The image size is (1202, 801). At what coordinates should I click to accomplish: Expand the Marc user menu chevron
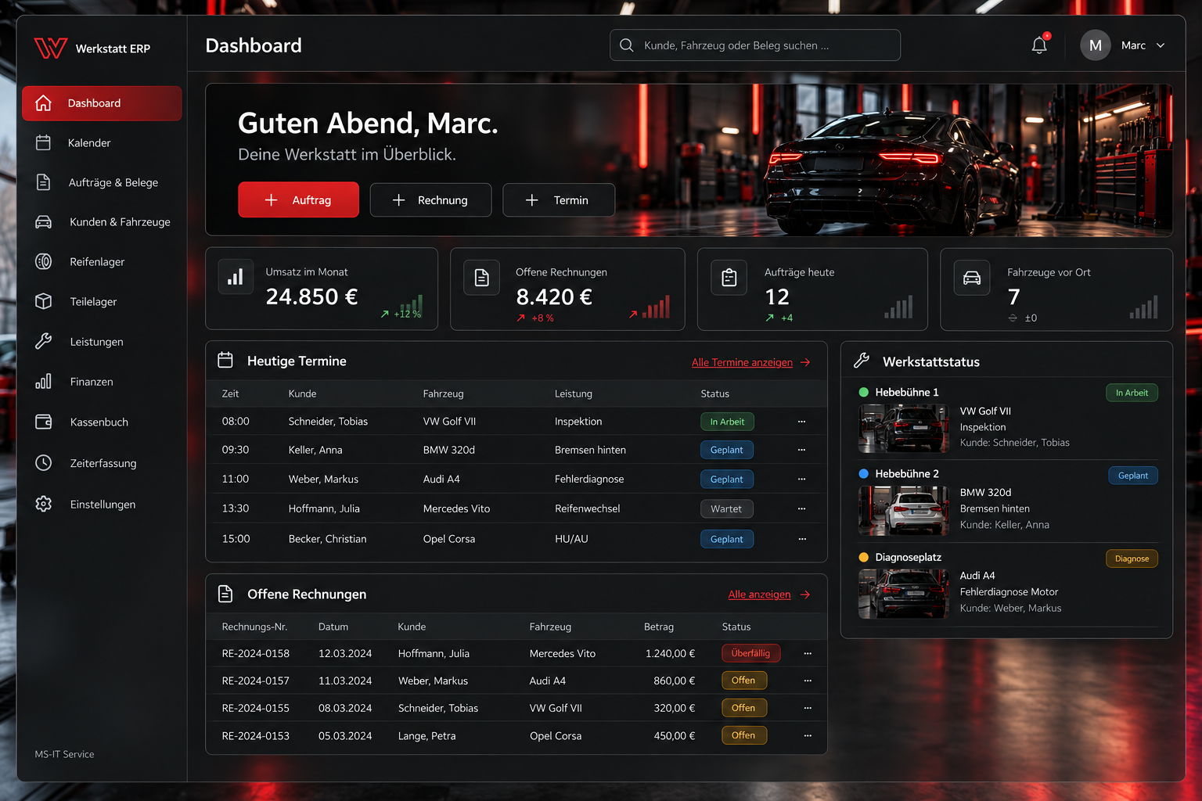[x=1161, y=45]
